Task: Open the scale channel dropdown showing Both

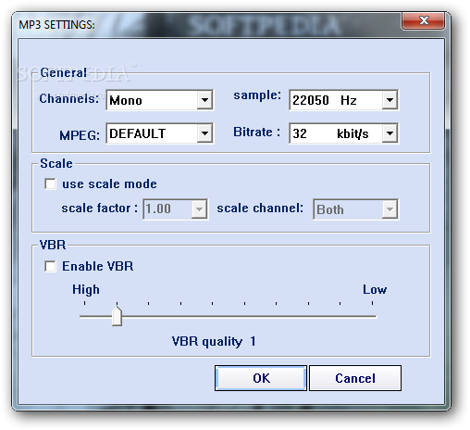Action: [x=355, y=209]
